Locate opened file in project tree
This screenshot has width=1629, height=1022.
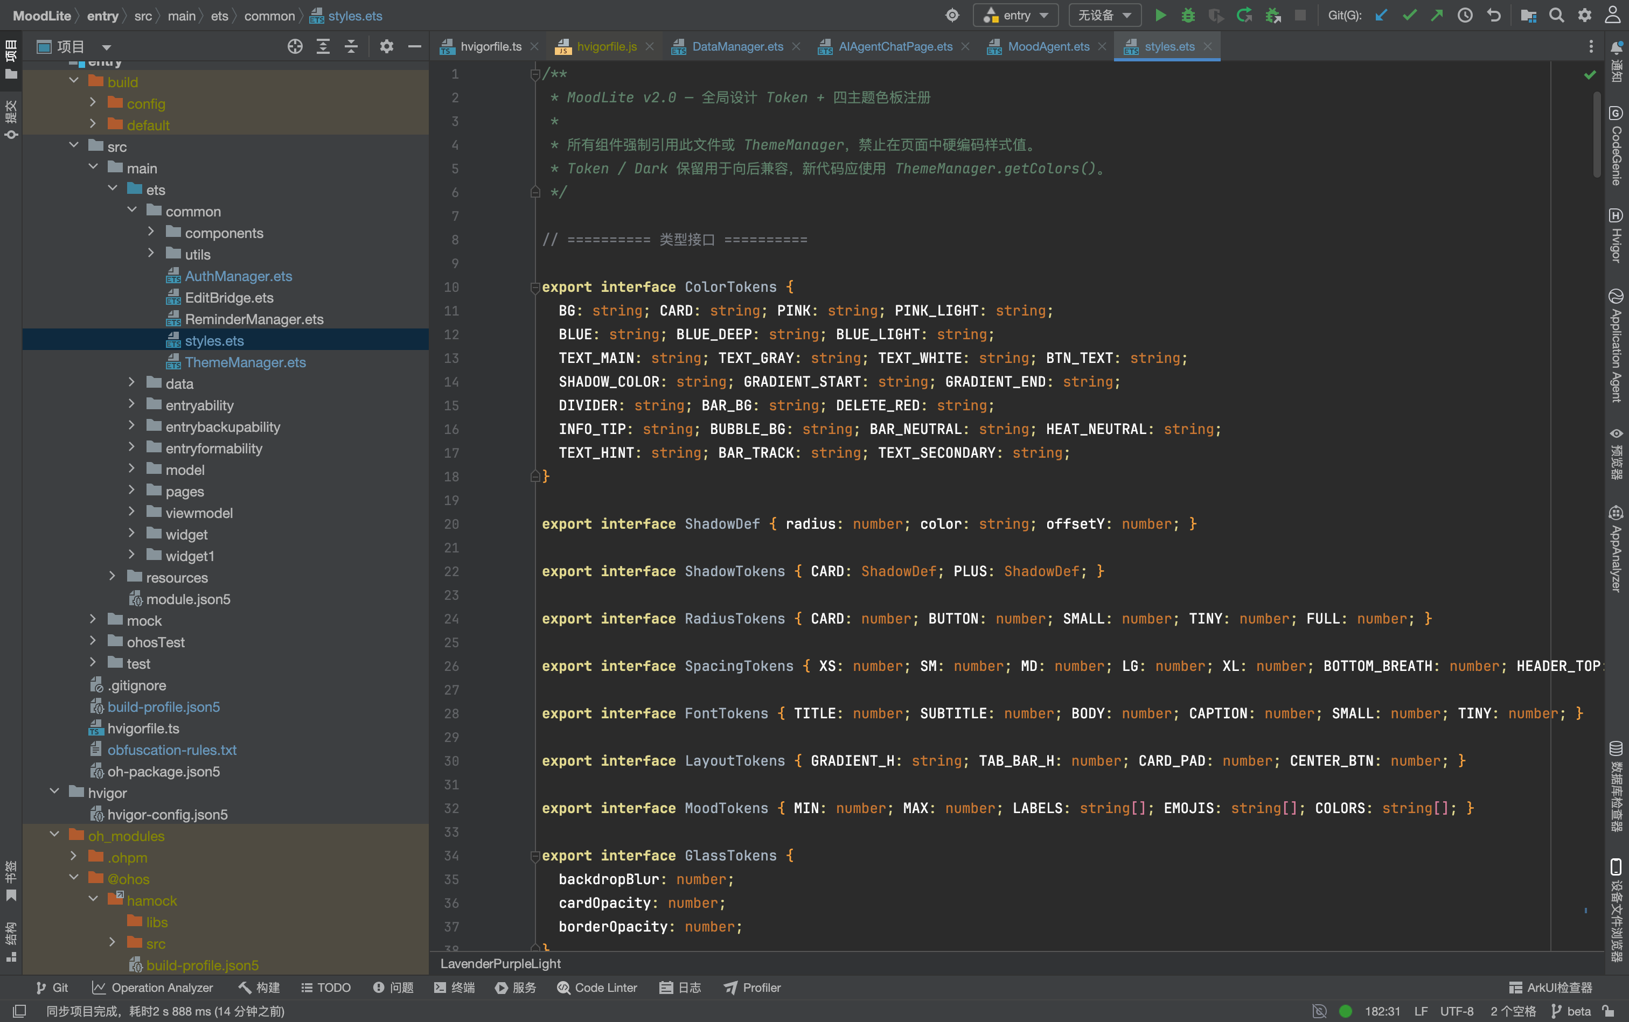pos(295,47)
